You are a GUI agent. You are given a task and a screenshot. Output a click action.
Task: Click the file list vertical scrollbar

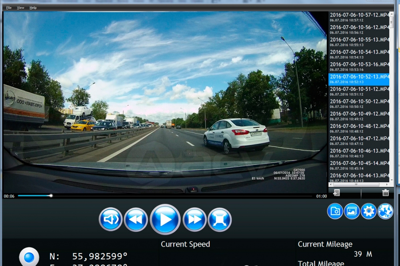(392, 97)
